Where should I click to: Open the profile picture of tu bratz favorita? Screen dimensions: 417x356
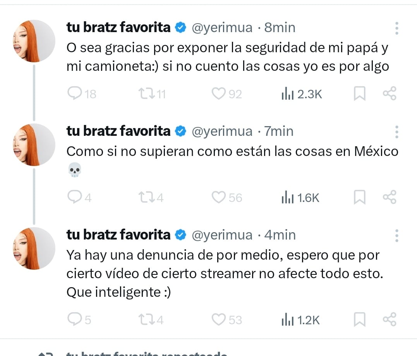pyautogui.click(x=34, y=41)
